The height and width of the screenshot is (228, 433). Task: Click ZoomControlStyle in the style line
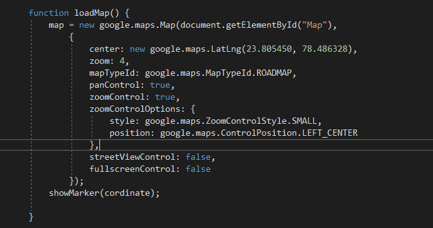coord(246,121)
